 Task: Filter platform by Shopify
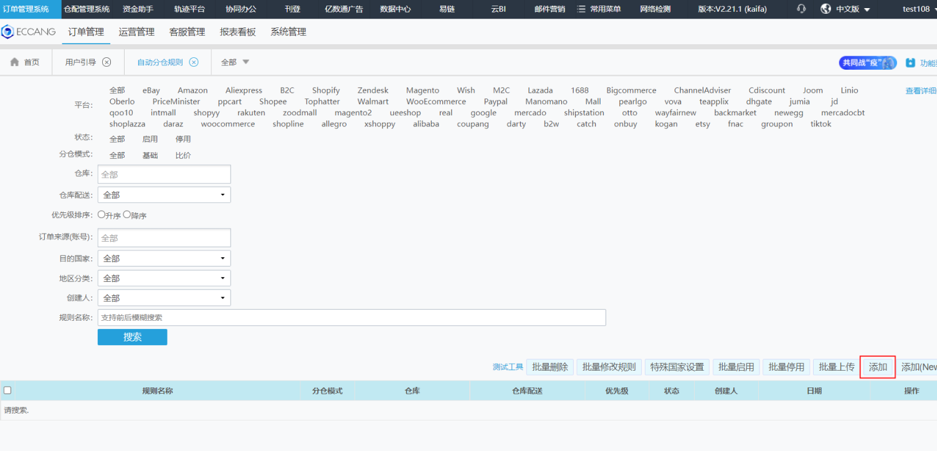point(326,90)
